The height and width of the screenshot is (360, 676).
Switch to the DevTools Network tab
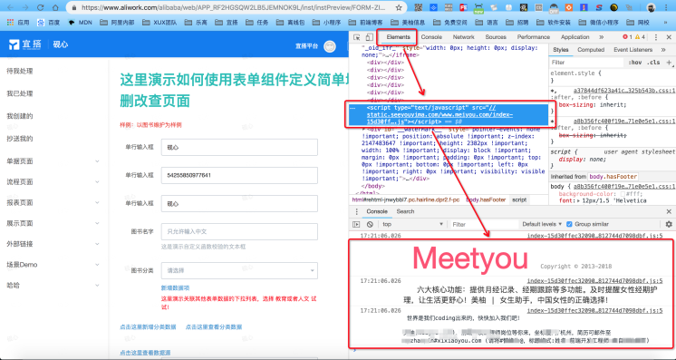(x=463, y=37)
